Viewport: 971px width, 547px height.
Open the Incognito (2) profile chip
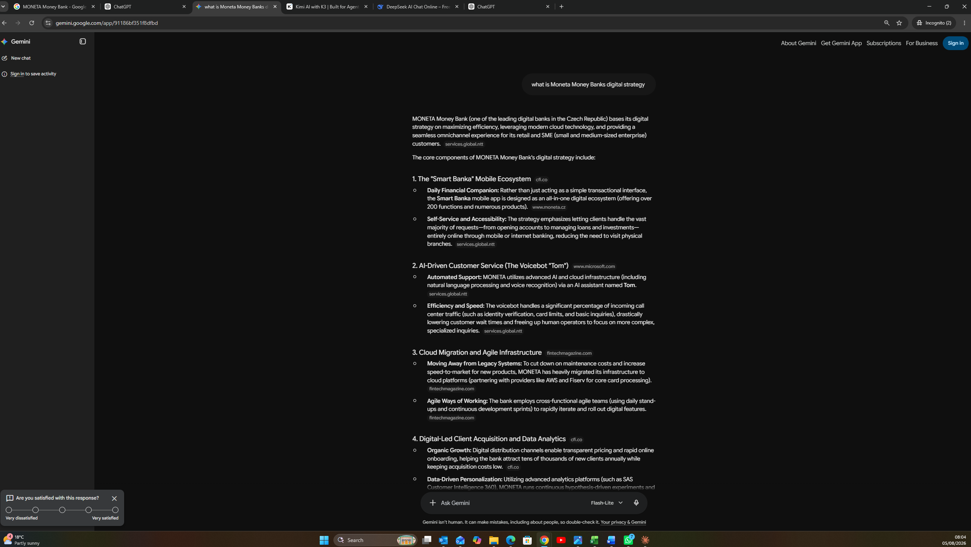[x=934, y=23]
